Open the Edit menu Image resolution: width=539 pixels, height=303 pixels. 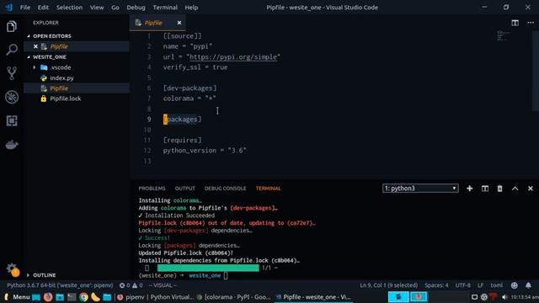(43, 8)
